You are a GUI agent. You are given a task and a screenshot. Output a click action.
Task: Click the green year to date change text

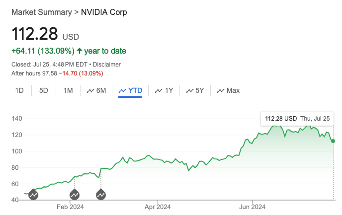69,51
